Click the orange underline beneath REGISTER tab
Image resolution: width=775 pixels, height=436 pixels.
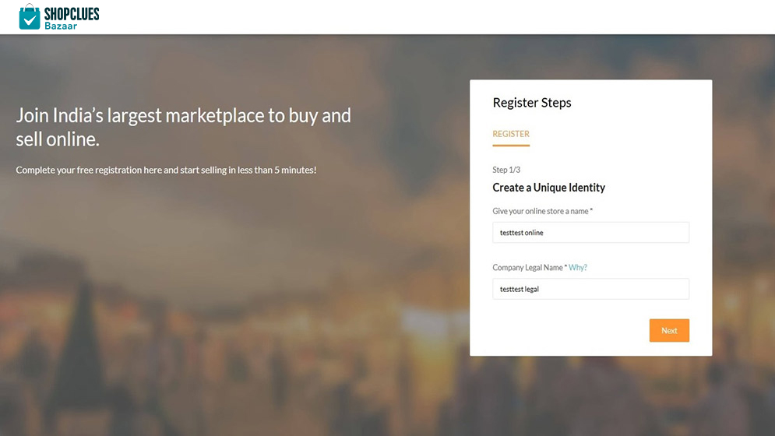[511, 145]
